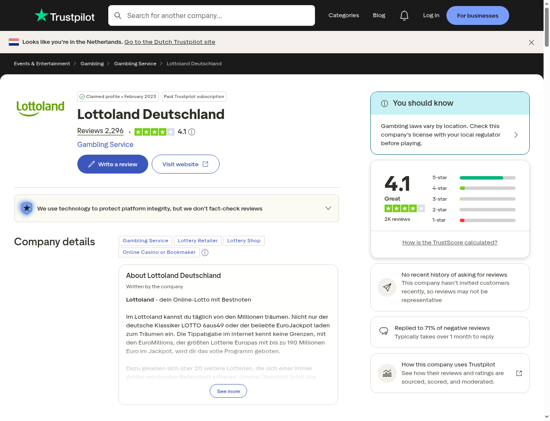Screen dimensions: 550x421
Task: Filter by 5-star rating bar
Action: [474, 177]
